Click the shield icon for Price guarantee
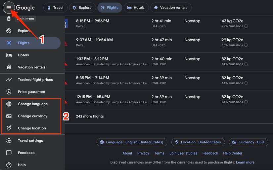The image size is (273, 170). click(x=9, y=92)
